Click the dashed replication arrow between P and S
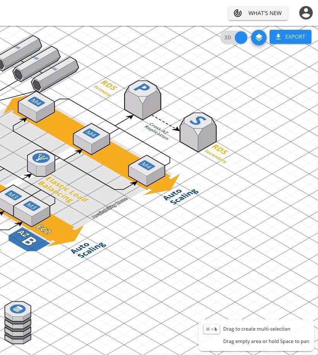 pyautogui.click(x=166, y=123)
